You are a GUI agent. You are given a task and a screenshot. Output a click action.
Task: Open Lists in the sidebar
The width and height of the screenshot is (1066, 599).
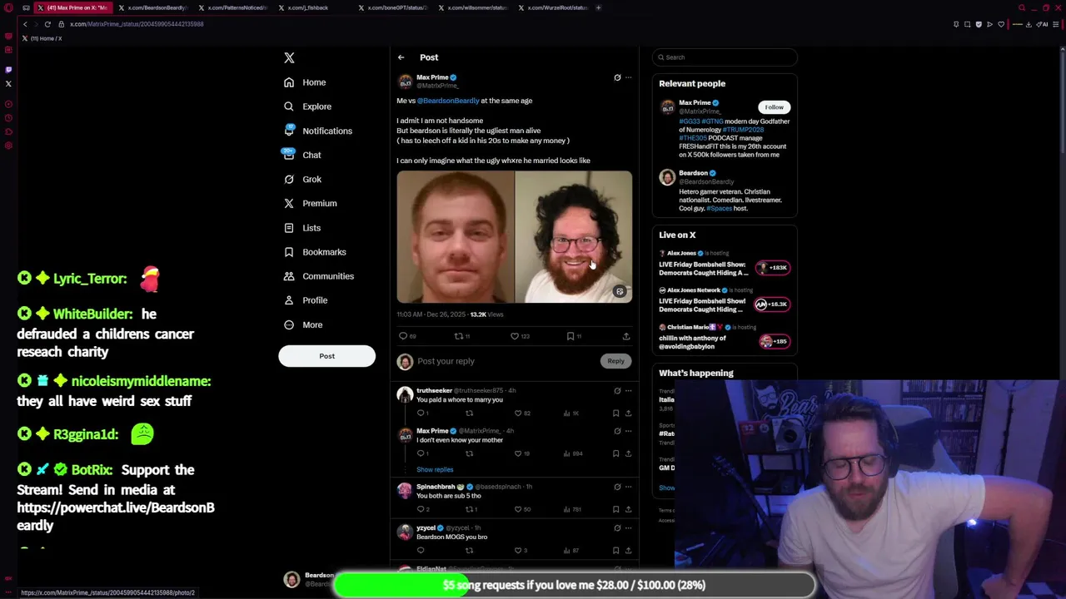coord(302,227)
